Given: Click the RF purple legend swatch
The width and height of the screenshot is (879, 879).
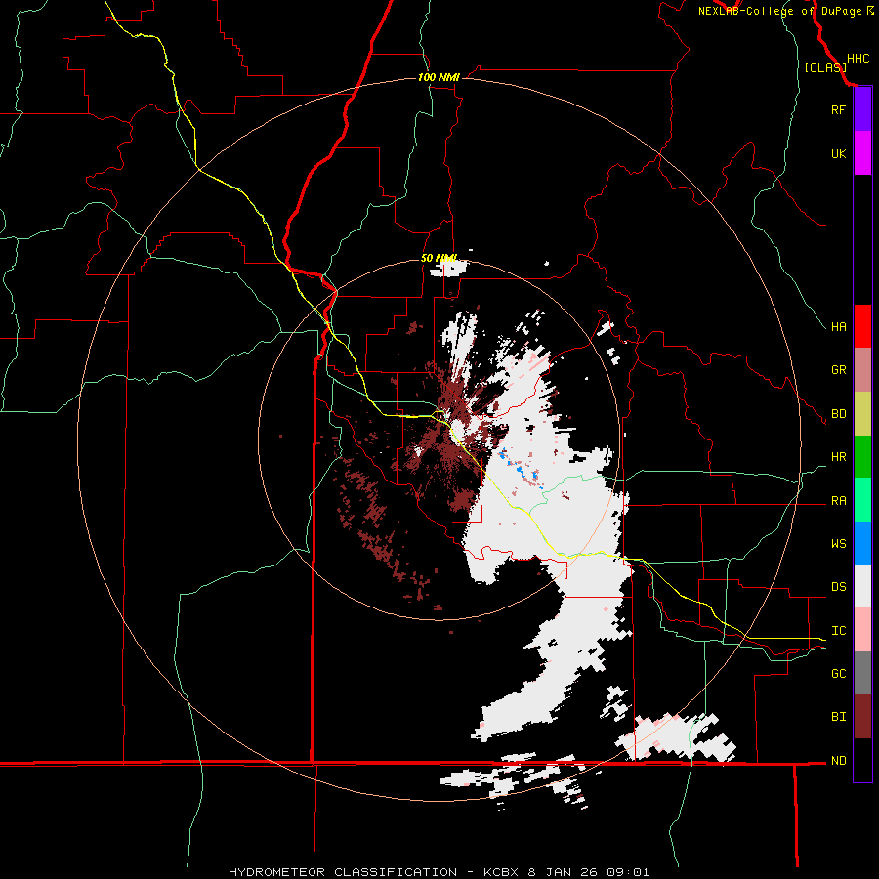Looking at the screenshot, I should click(862, 109).
